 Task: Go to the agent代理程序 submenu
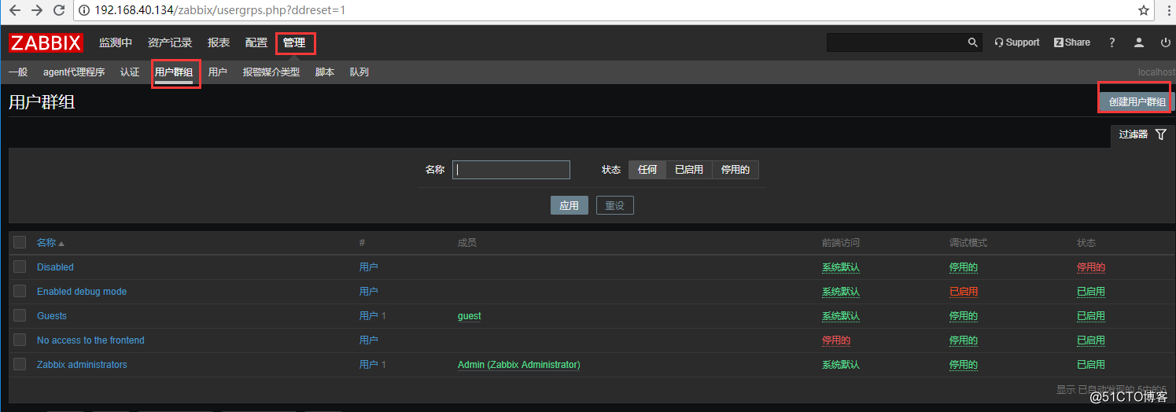pyautogui.click(x=74, y=72)
